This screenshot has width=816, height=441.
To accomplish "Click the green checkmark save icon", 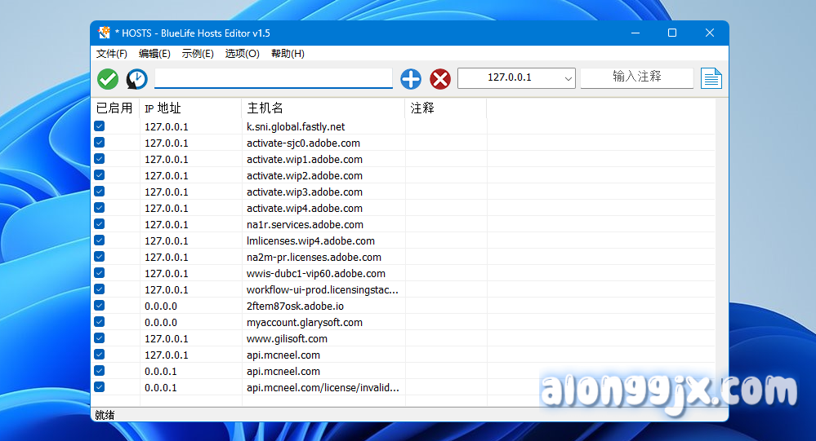I will click(108, 79).
